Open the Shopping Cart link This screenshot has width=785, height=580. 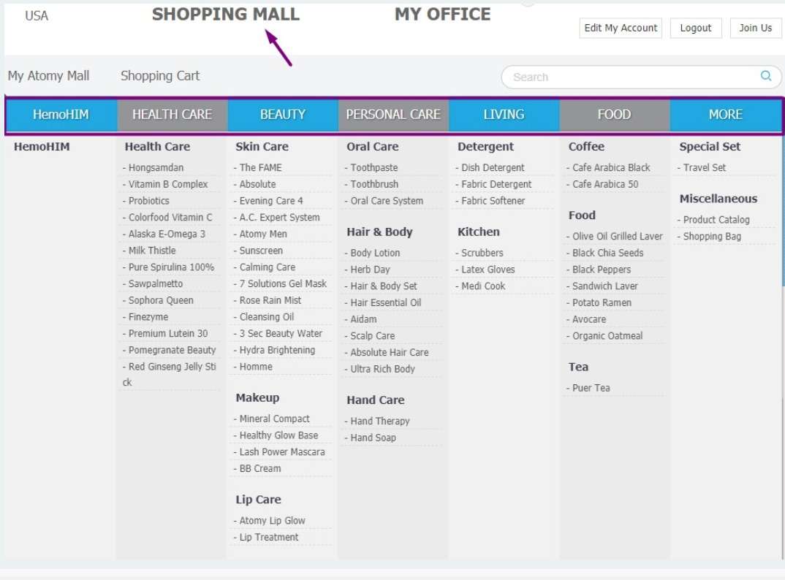[159, 75]
